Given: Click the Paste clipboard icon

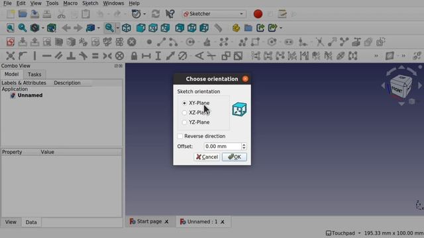Looking at the screenshot, I should click(85, 14).
